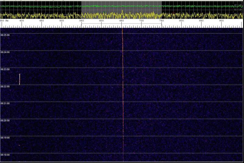Click the 600 Hz label on frequency ruler
This screenshot has width=244, height=163.
(x=102, y=21)
